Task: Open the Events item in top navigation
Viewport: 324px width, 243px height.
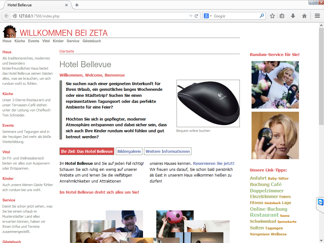Action: coord(34,41)
